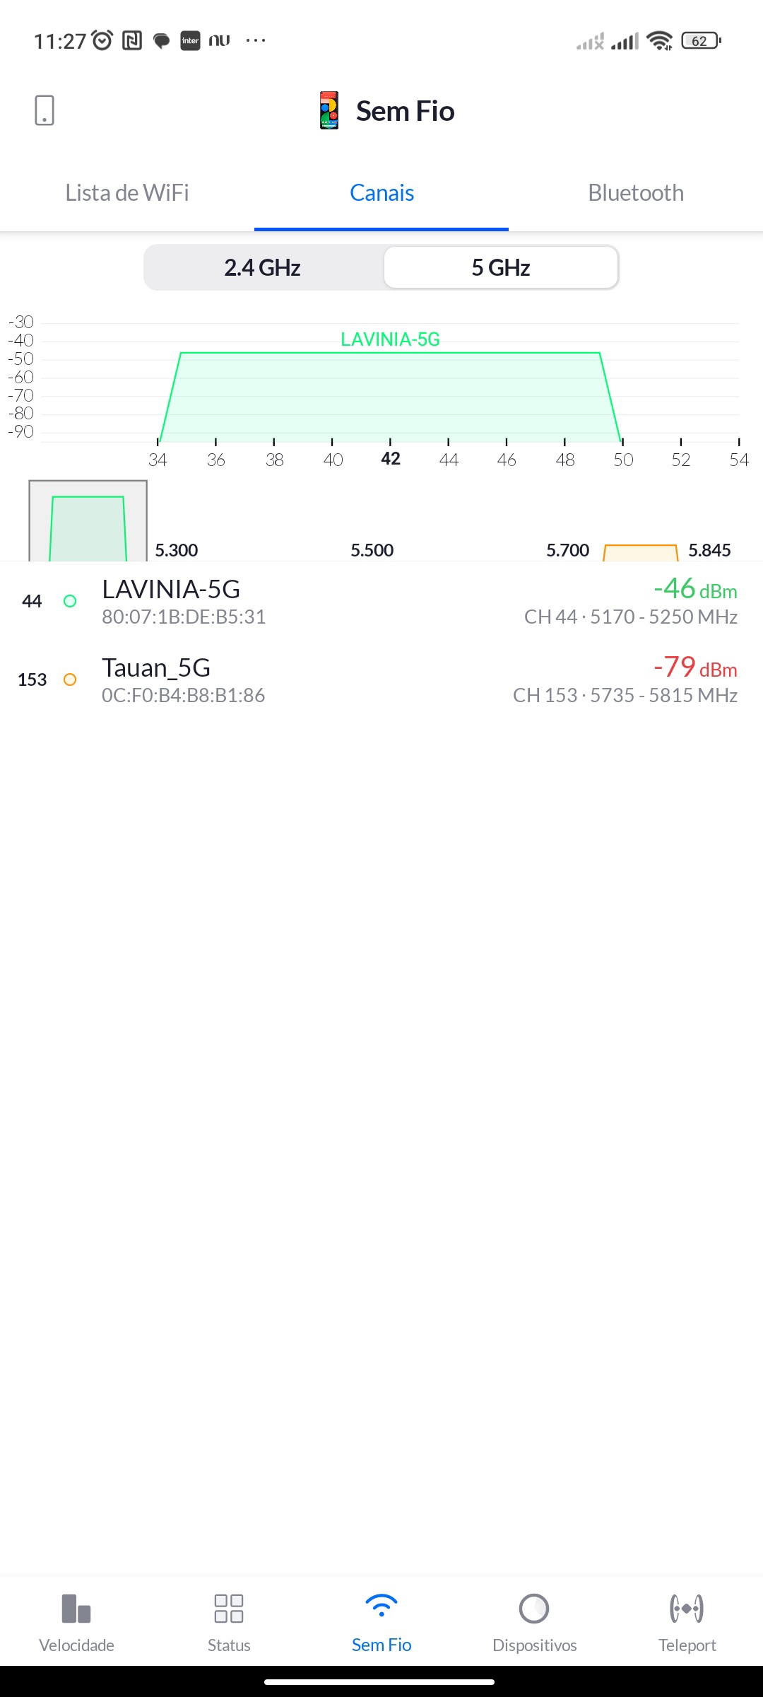Open the Status grid icon

(x=229, y=1609)
